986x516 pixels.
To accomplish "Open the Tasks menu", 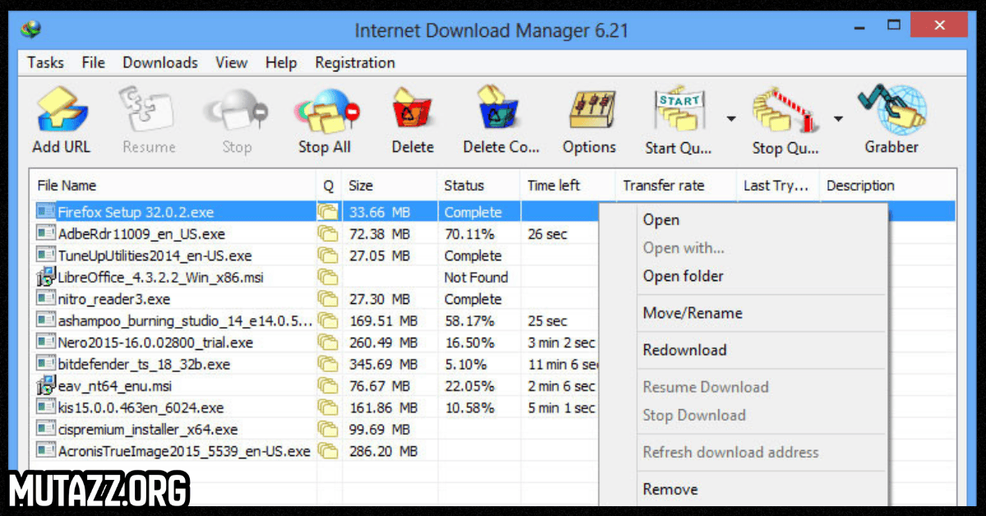I will pos(45,63).
